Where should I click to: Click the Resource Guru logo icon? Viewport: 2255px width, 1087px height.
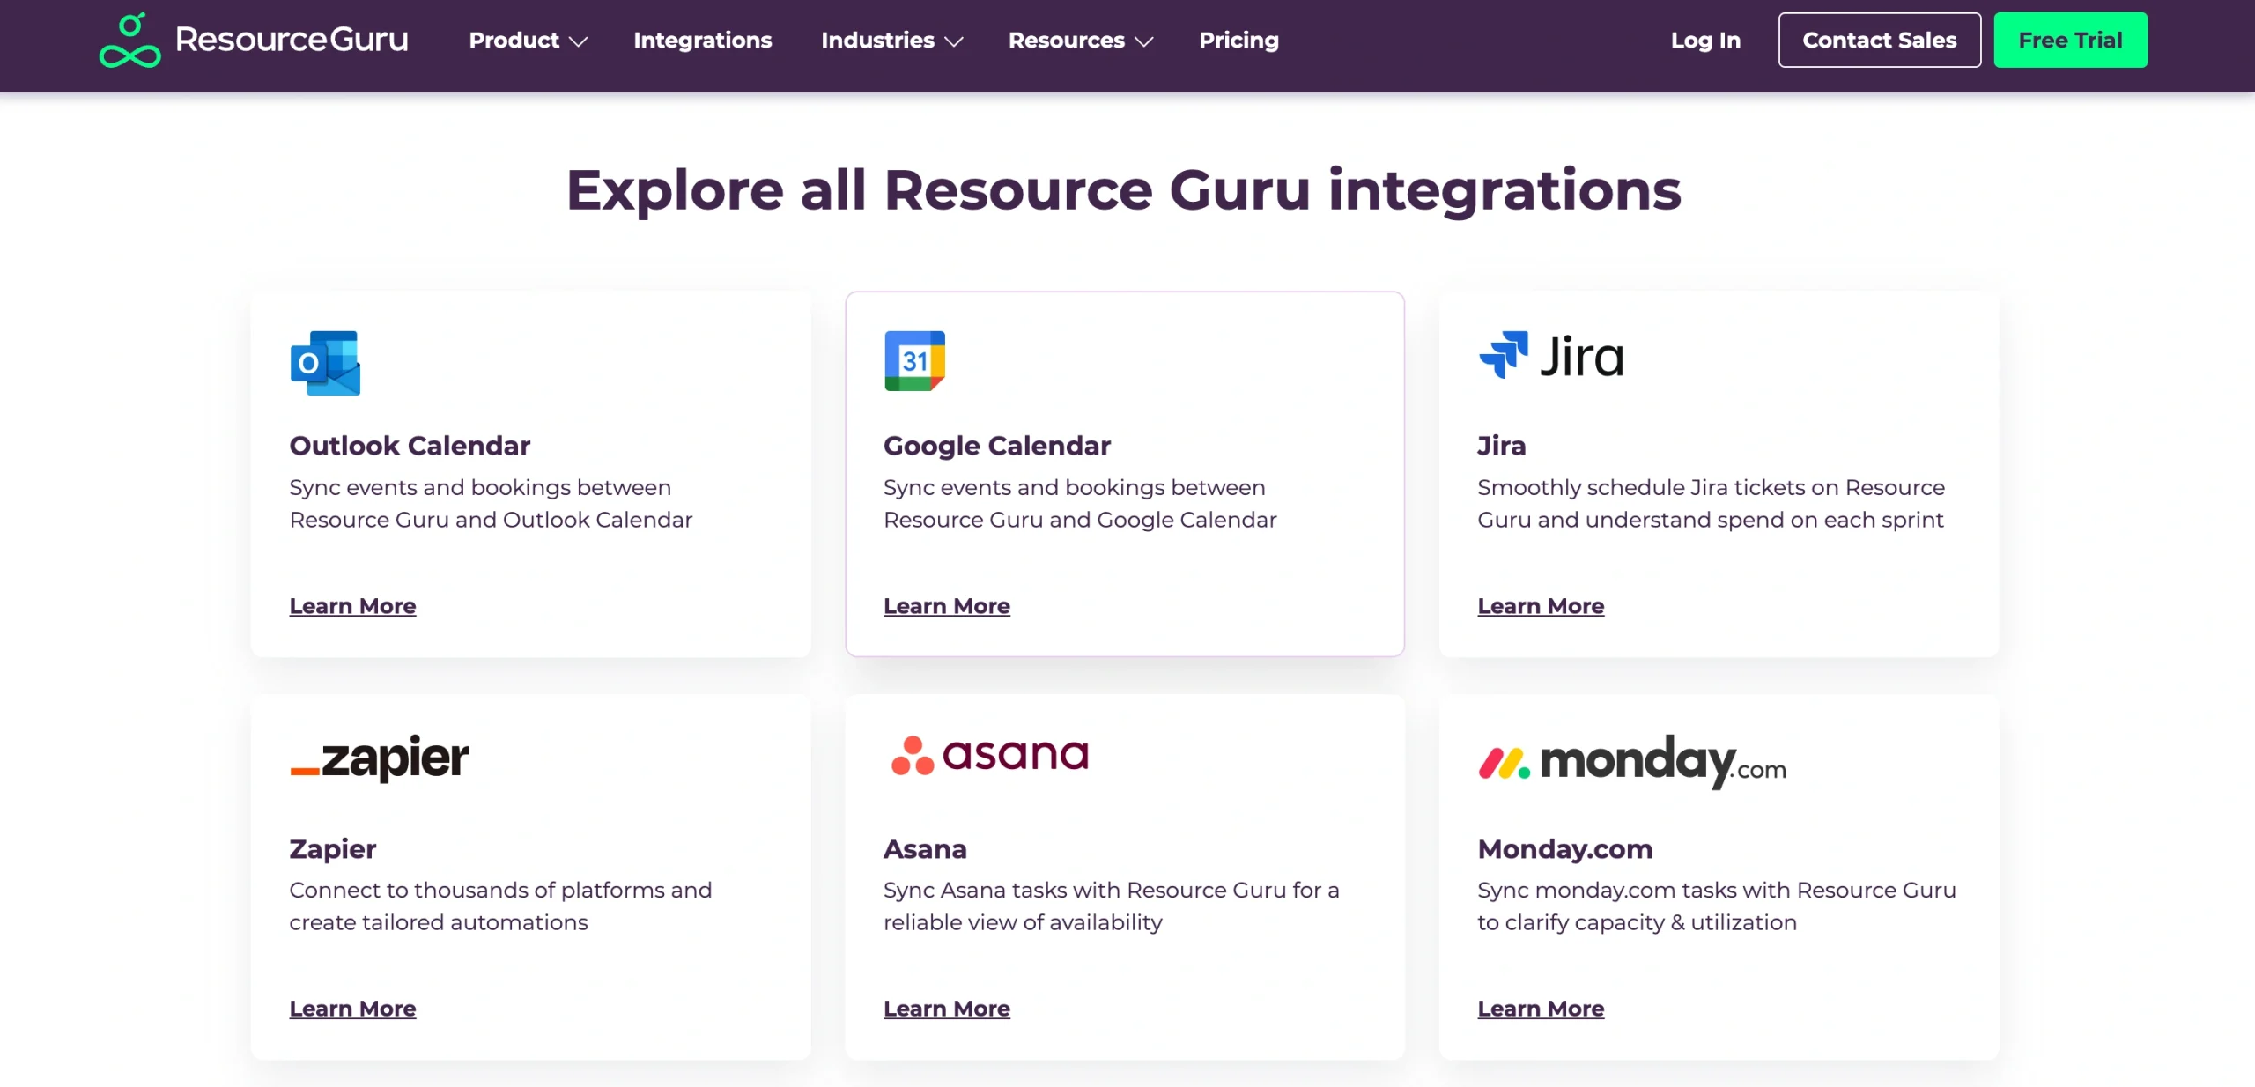129,41
